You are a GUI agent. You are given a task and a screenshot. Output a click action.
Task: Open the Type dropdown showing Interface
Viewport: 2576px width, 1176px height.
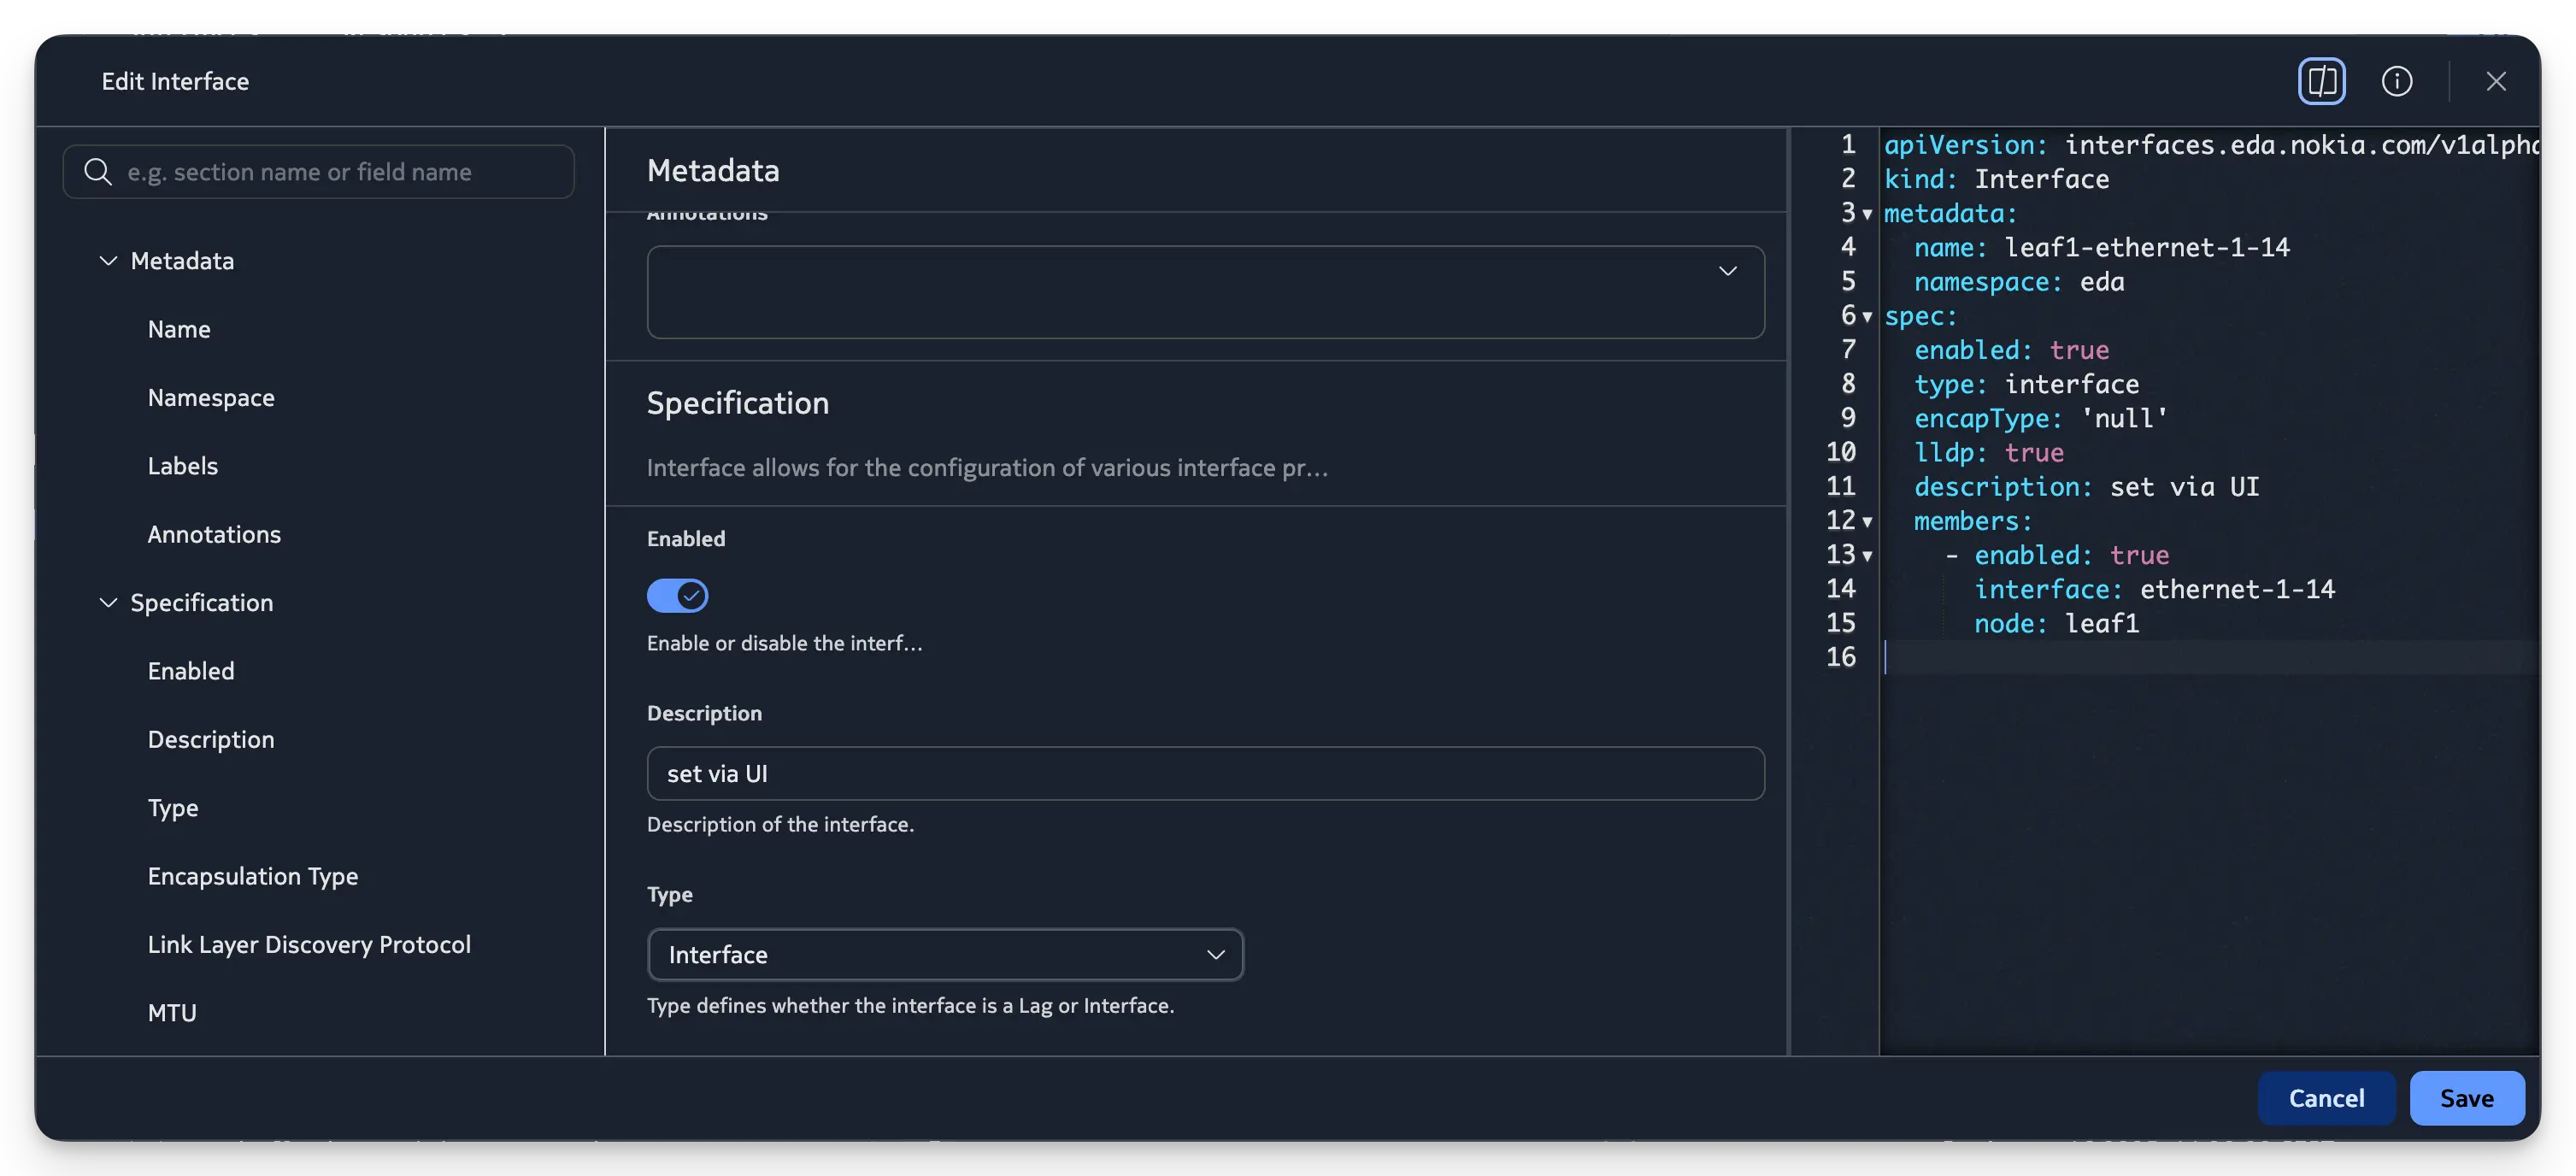tap(945, 955)
